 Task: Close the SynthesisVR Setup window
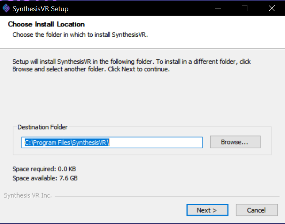[x=272, y=8]
